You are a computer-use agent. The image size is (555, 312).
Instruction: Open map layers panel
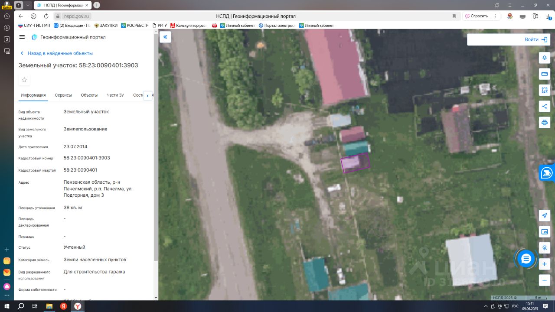tap(545, 58)
